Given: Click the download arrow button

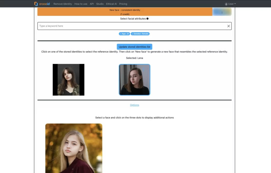Looking at the screenshot, I should tap(222, 12).
